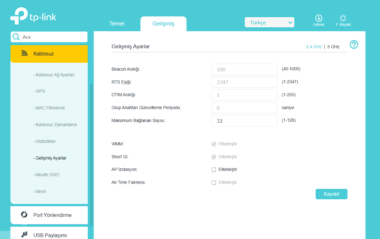Click the search magnifier icon
The width and height of the screenshot is (380, 239).
click(16, 37)
